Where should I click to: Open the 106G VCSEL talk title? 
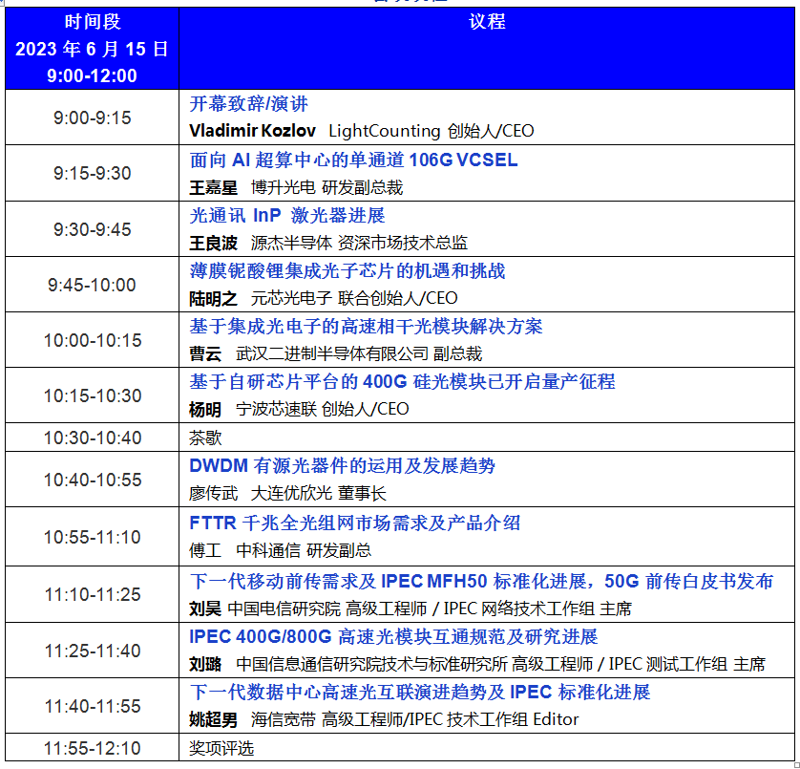[353, 160]
